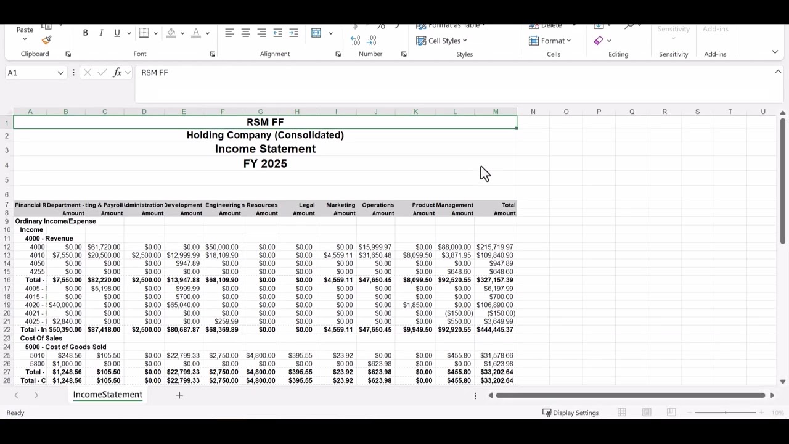
Task: Toggle bold formatting
Action: (x=85, y=33)
